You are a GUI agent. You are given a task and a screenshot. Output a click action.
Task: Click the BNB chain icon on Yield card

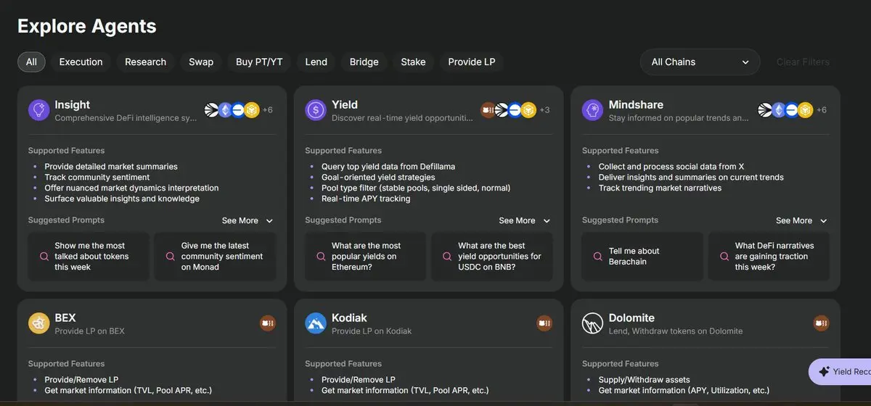(528, 110)
